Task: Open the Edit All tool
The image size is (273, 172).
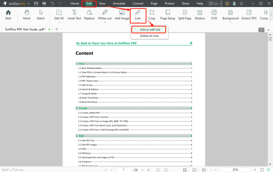Action: [x=59, y=15]
